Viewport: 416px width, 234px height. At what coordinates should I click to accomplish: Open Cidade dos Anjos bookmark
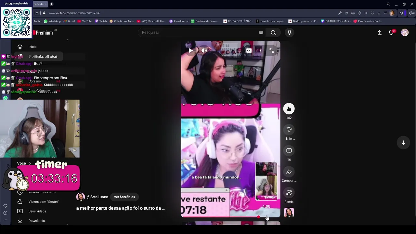point(122,21)
